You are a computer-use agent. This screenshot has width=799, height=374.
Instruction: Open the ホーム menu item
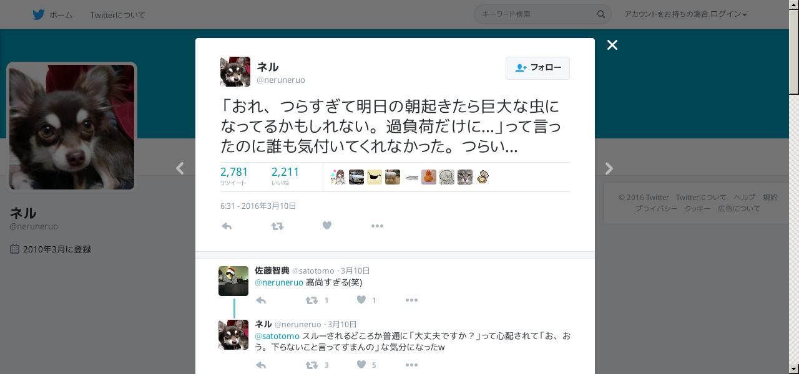tap(61, 15)
